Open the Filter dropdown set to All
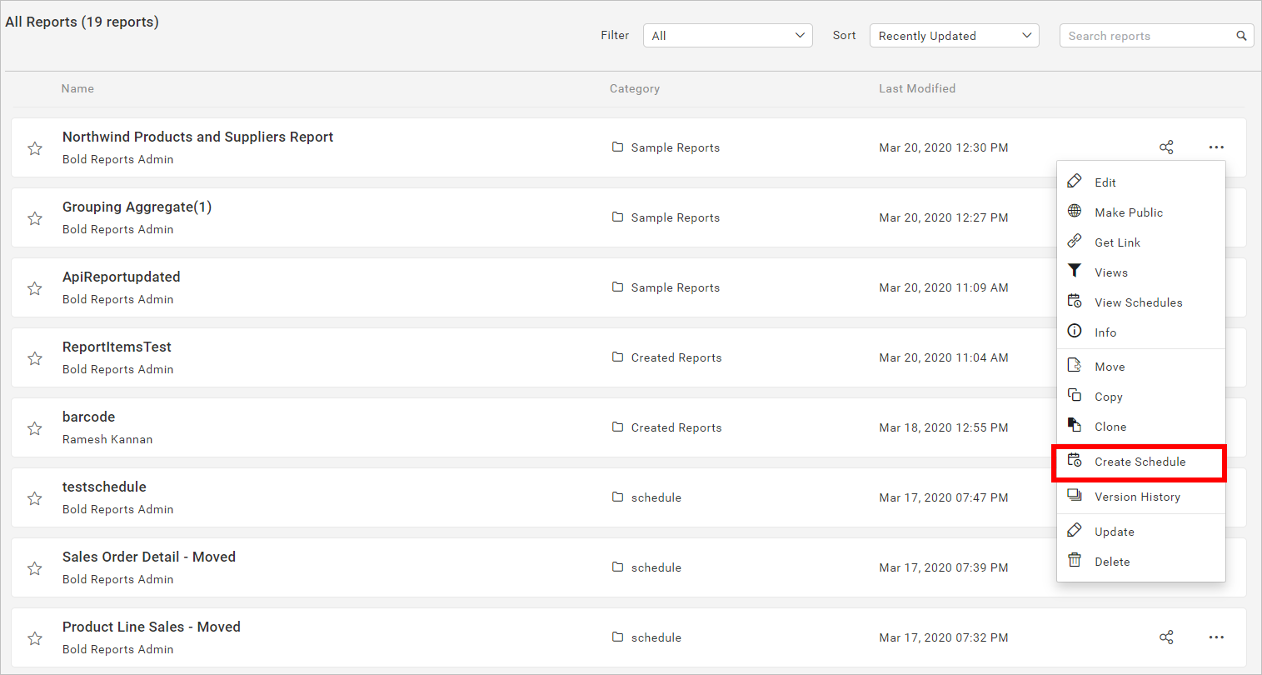The width and height of the screenshot is (1262, 675). (x=726, y=35)
